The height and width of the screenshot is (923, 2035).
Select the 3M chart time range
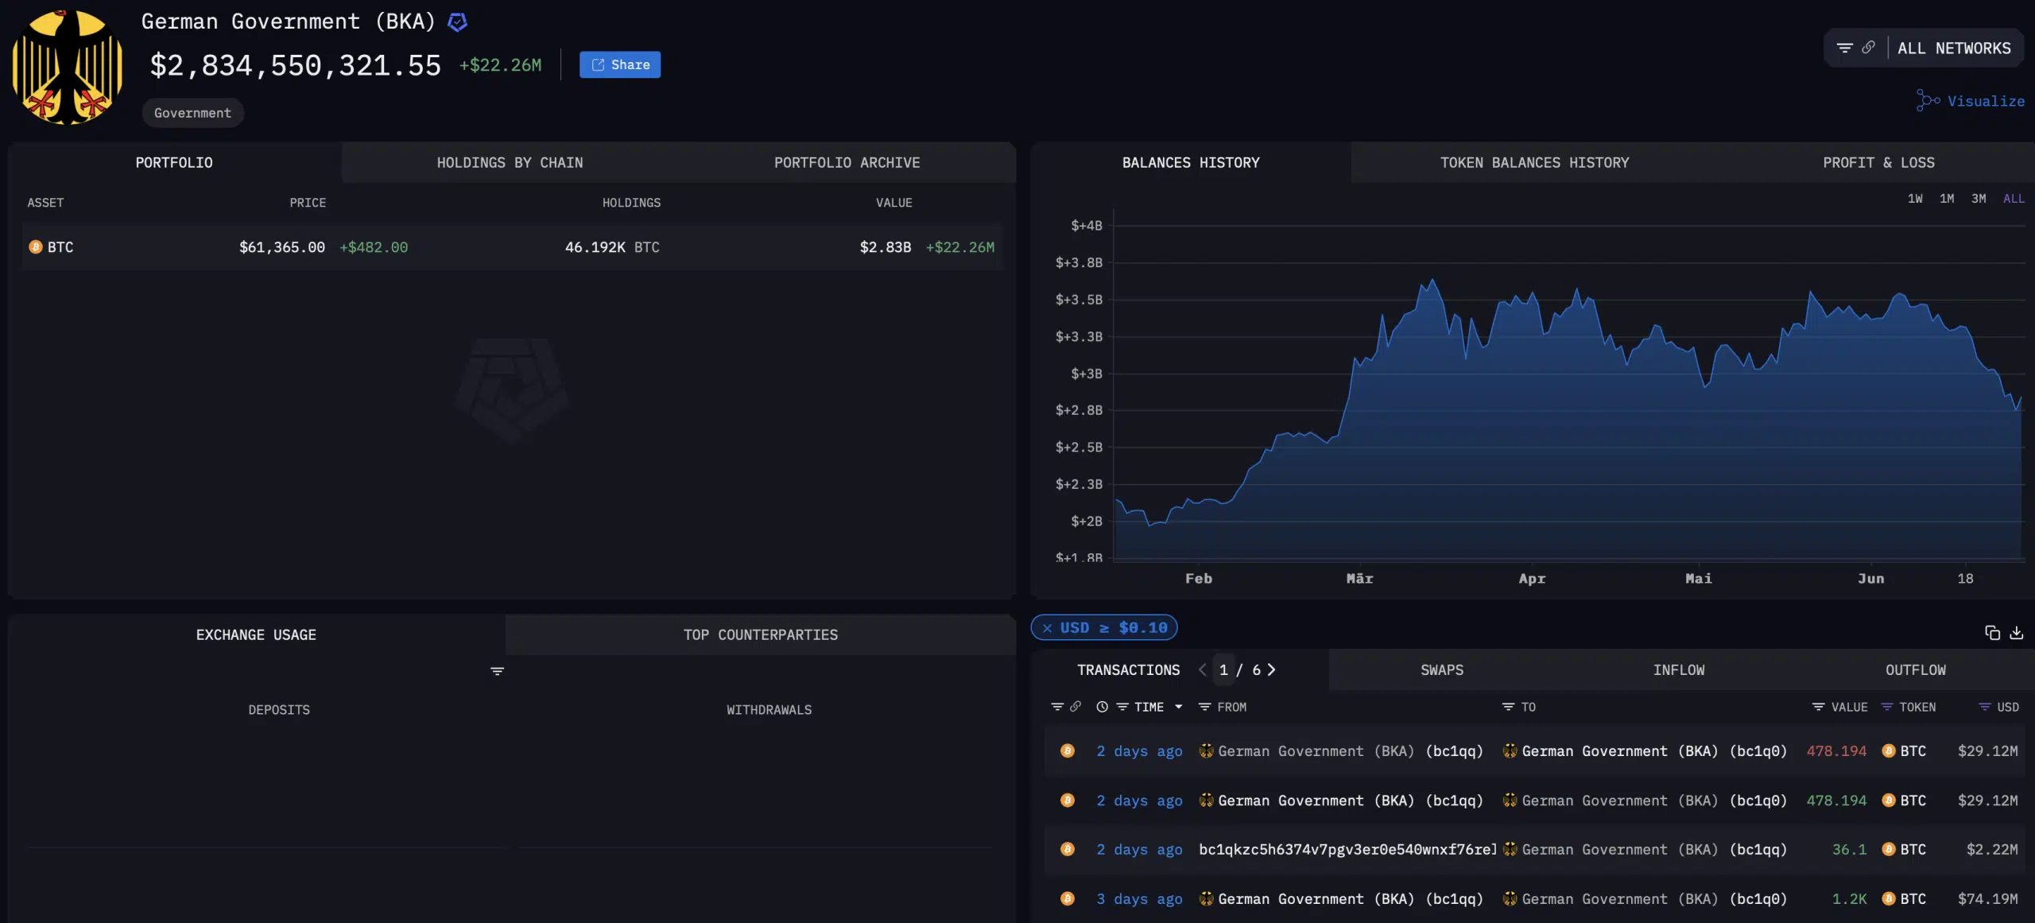pyautogui.click(x=1979, y=198)
